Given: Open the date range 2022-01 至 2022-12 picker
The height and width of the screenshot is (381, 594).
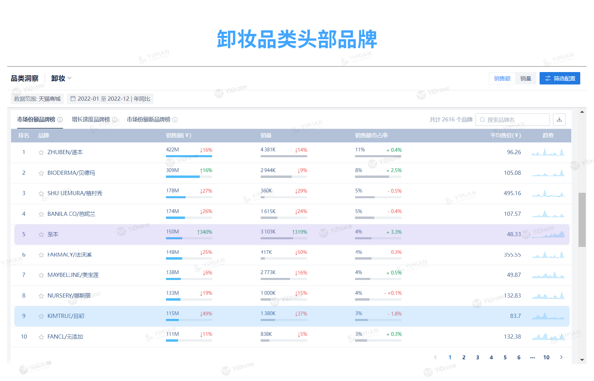Looking at the screenshot, I should (x=110, y=99).
